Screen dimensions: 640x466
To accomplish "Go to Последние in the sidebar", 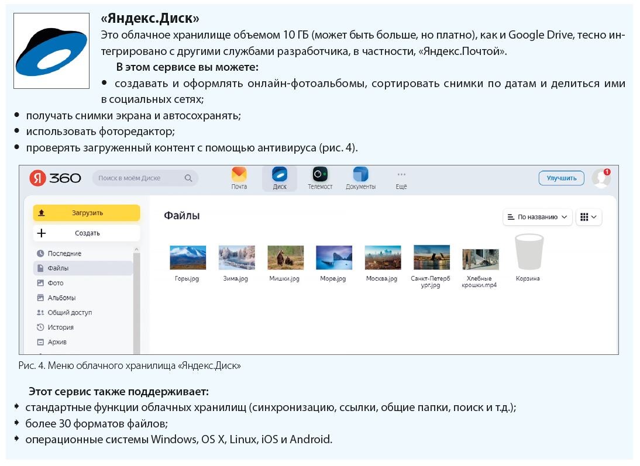I will pos(83,253).
